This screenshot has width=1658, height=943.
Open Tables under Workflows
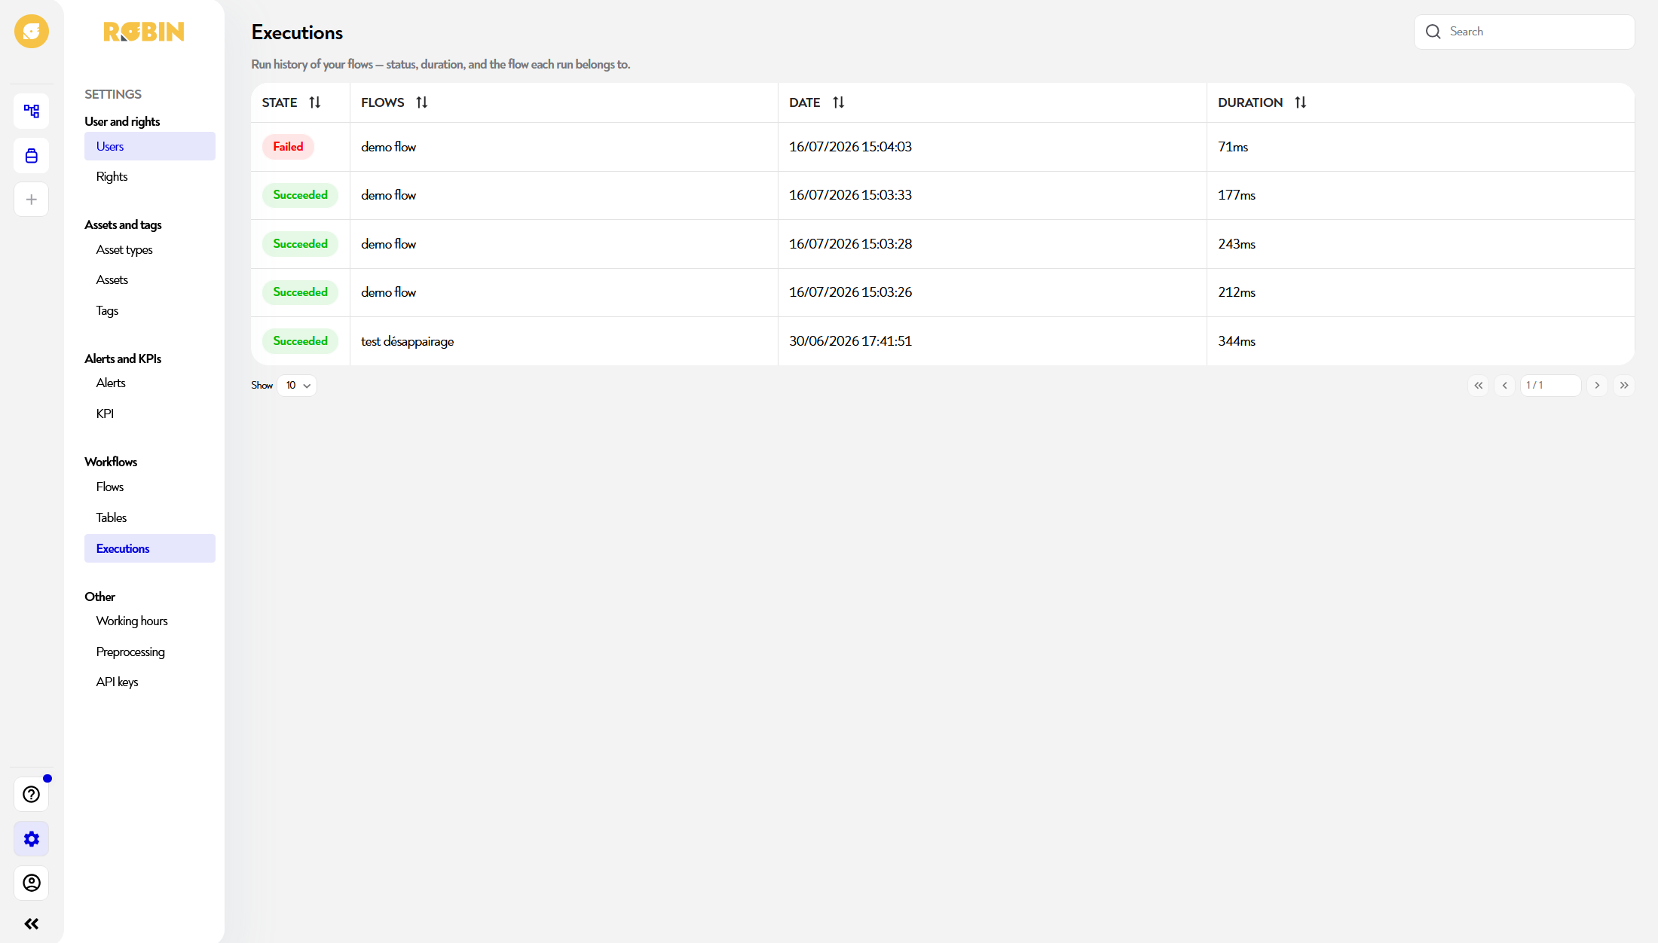coord(150,517)
